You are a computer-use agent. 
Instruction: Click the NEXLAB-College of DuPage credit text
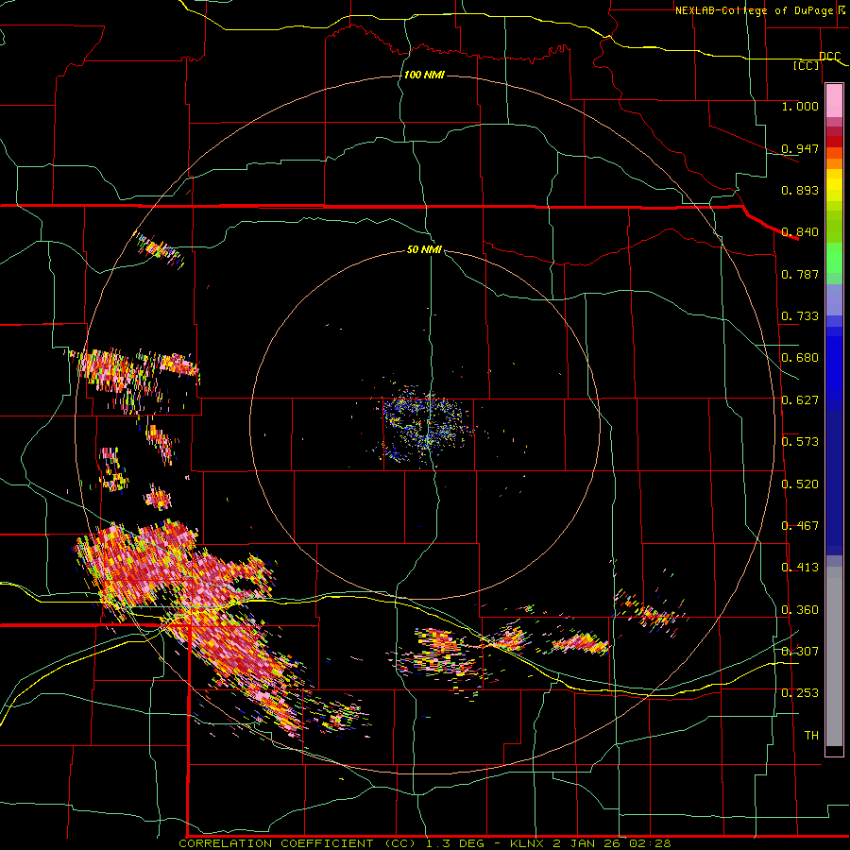tap(754, 10)
